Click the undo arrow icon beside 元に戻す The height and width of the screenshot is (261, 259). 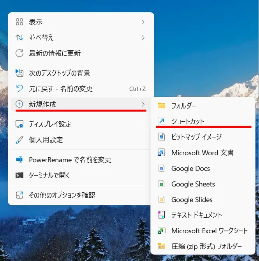click(x=19, y=89)
